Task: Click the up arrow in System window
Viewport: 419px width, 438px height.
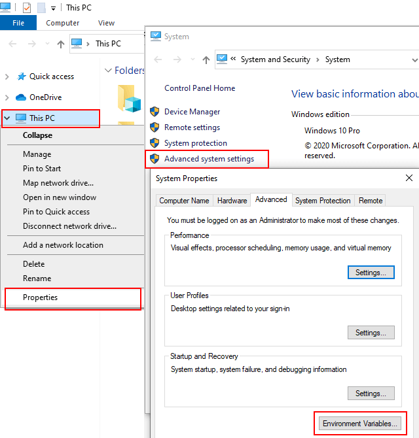Action: [x=206, y=59]
